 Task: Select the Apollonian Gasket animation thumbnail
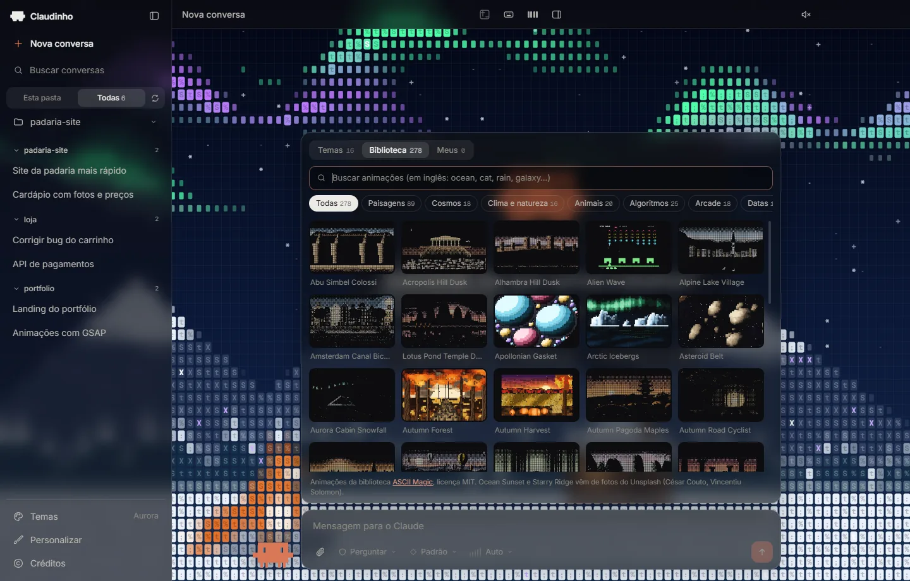pyautogui.click(x=537, y=321)
